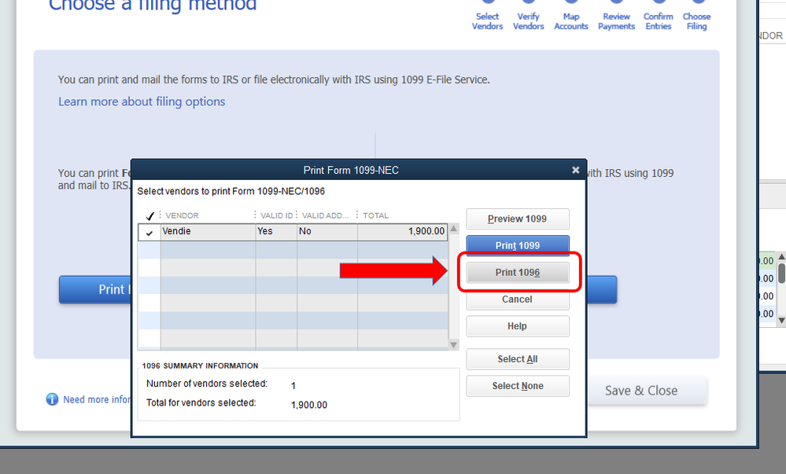Screen dimensions: 786x474
Task: Click the 1,900.00 total cell for Vendie
Action: pyautogui.click(x=403, y=232)
